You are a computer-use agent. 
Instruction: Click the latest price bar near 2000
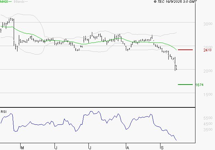(x=176, y=68)
